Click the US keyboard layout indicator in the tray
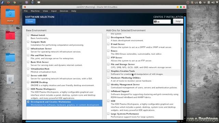The height and width of the screenshot is (123, 219). click(196, 2)
